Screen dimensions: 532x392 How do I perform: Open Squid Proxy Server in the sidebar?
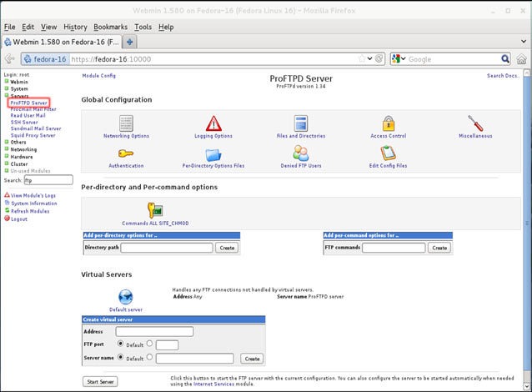click(33, 135)
